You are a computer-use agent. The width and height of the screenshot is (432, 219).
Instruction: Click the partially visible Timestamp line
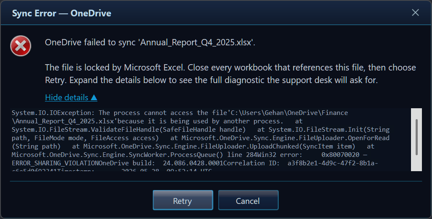point(112,170)
